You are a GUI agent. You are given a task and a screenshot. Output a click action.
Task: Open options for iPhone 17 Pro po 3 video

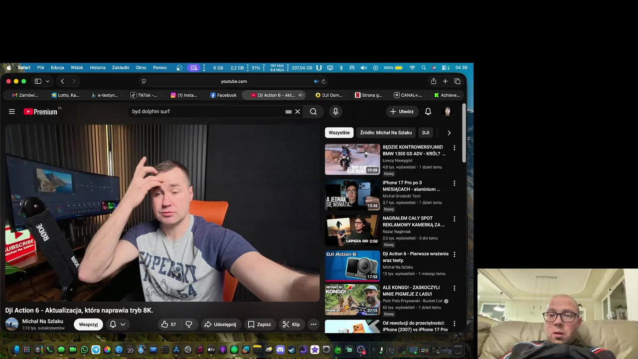(454, 183)
